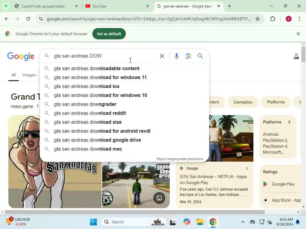
Task: Open the taskbar clock and date
Action: point(285,222)
